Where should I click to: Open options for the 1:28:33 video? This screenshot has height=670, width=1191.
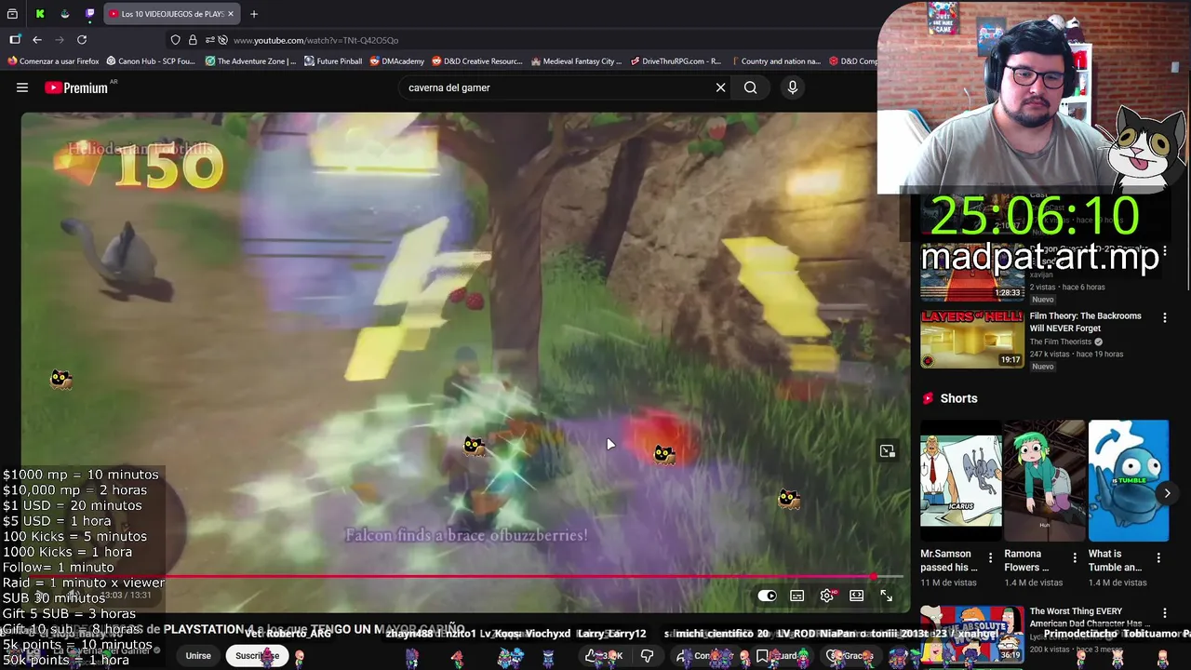point(1164,251)
